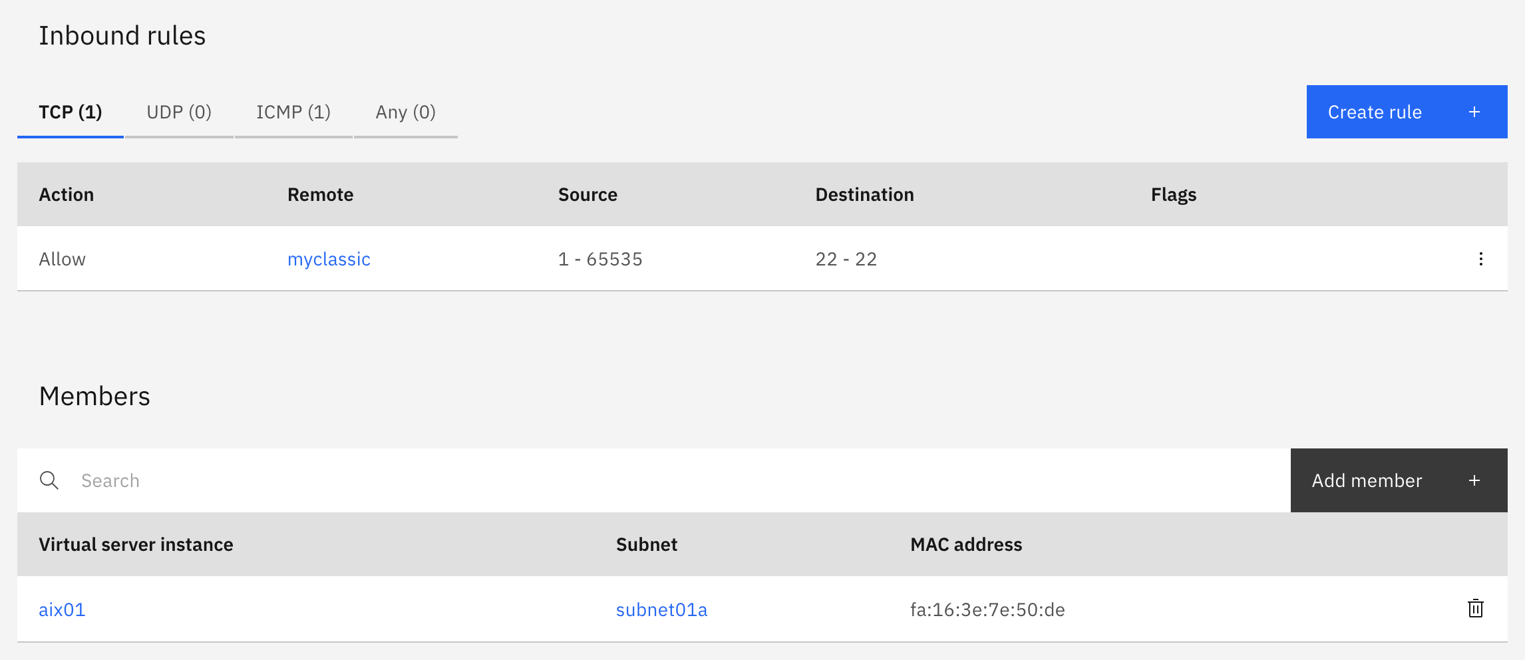Click the Destination column header
This screenshot has height=660, width=1525.
pos(864,194)
